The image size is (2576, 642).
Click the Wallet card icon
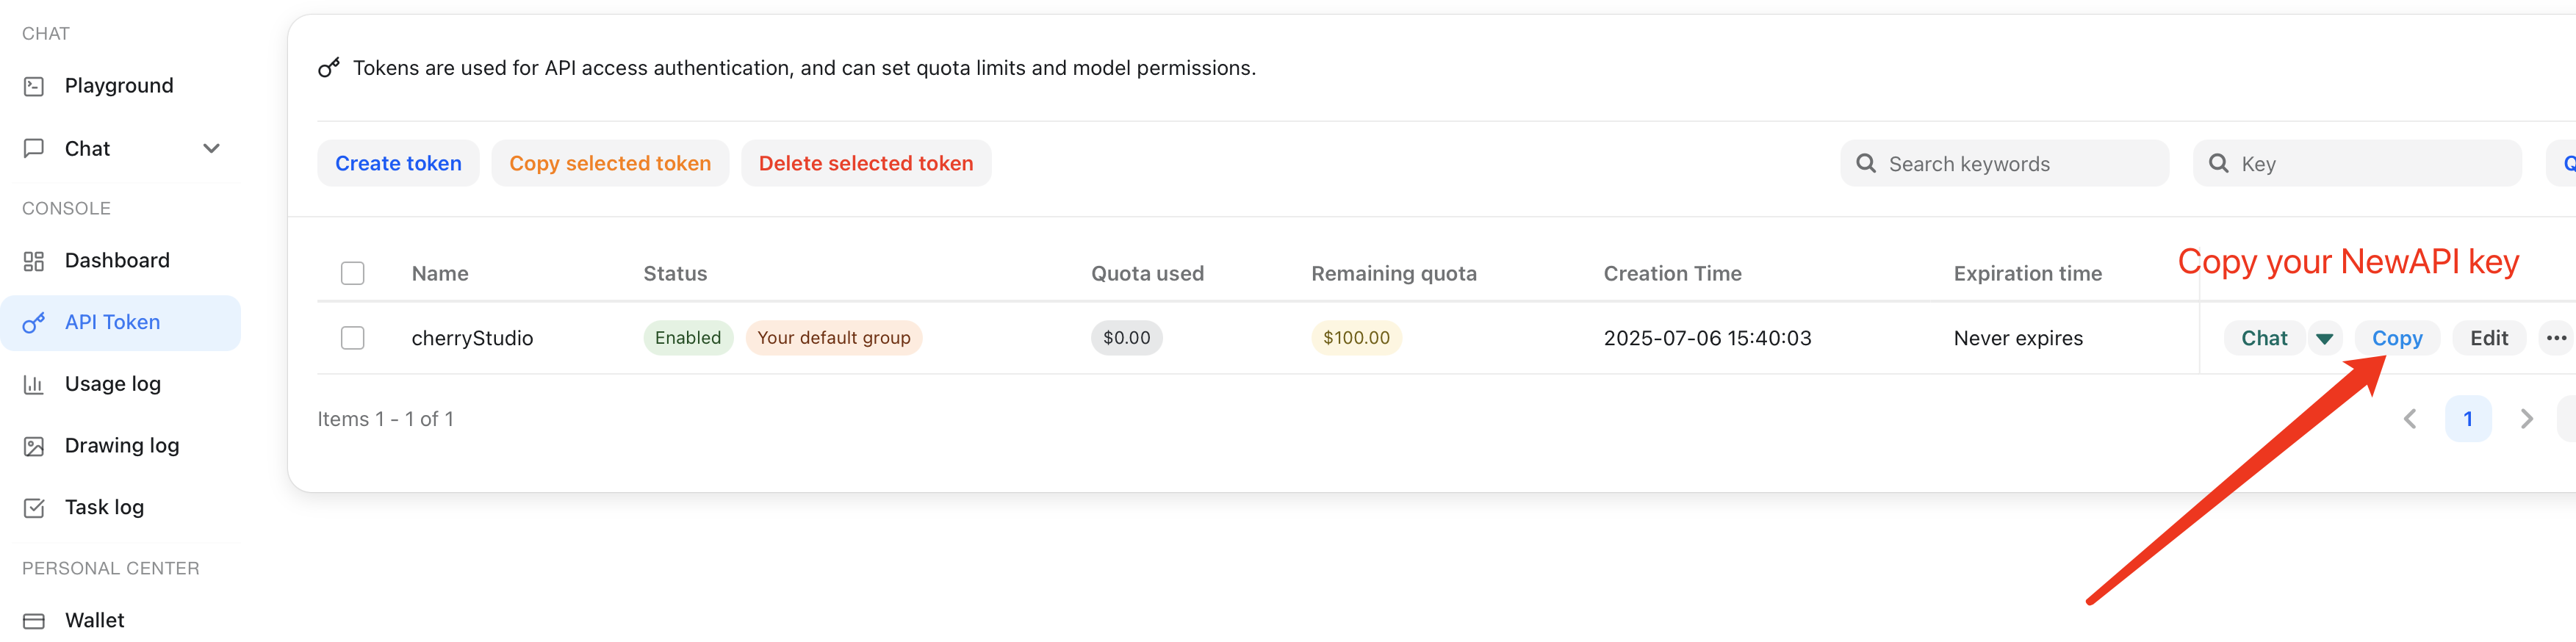34,621
